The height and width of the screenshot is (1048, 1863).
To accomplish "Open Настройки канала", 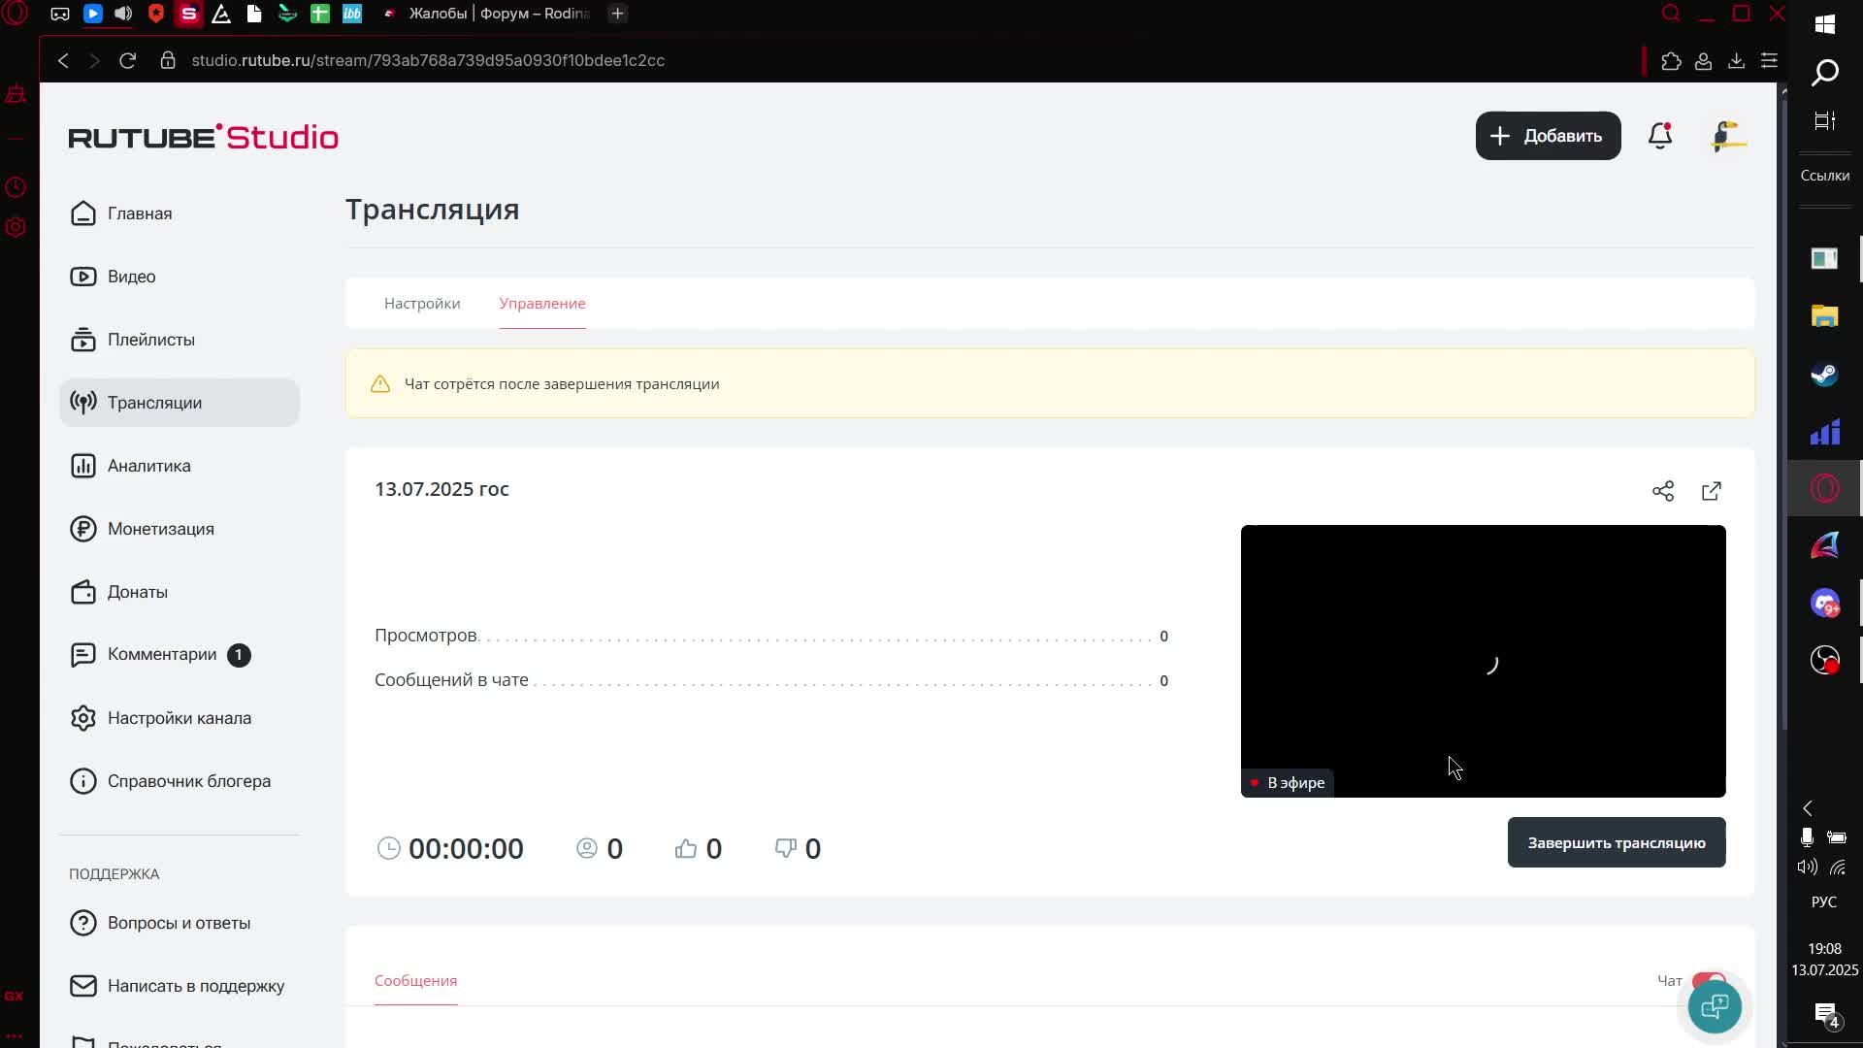I will point(180,718).
